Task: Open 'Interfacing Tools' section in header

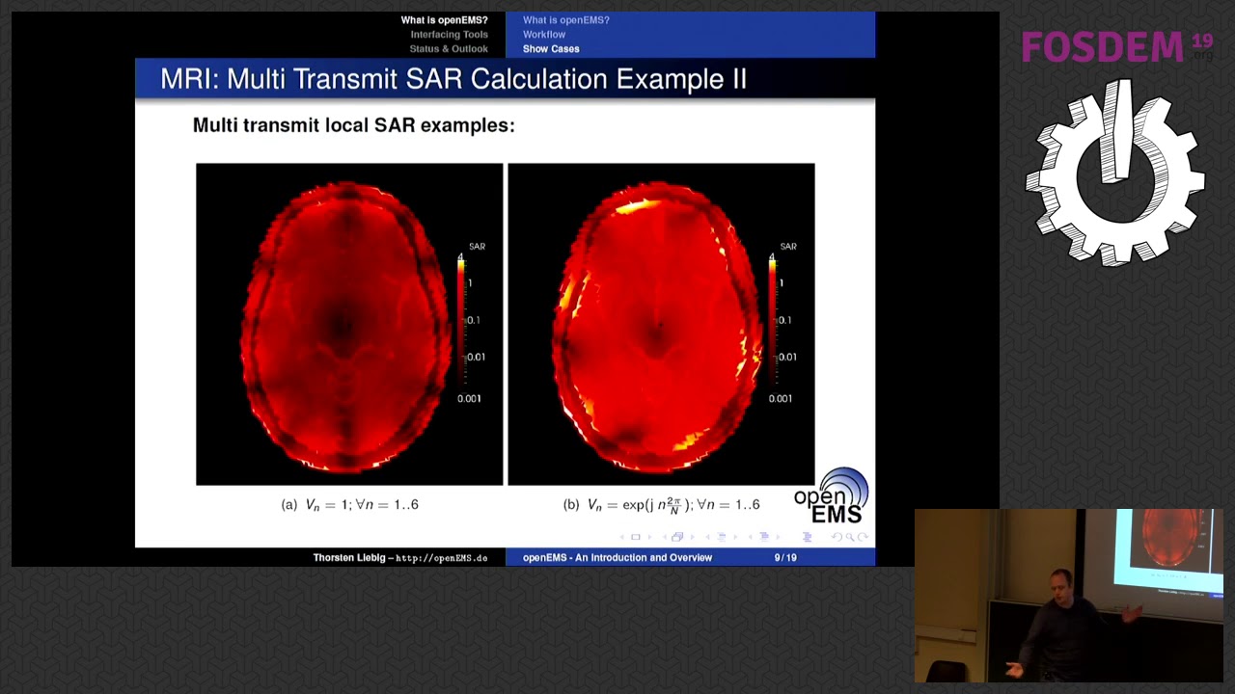Action: (450, 35)
